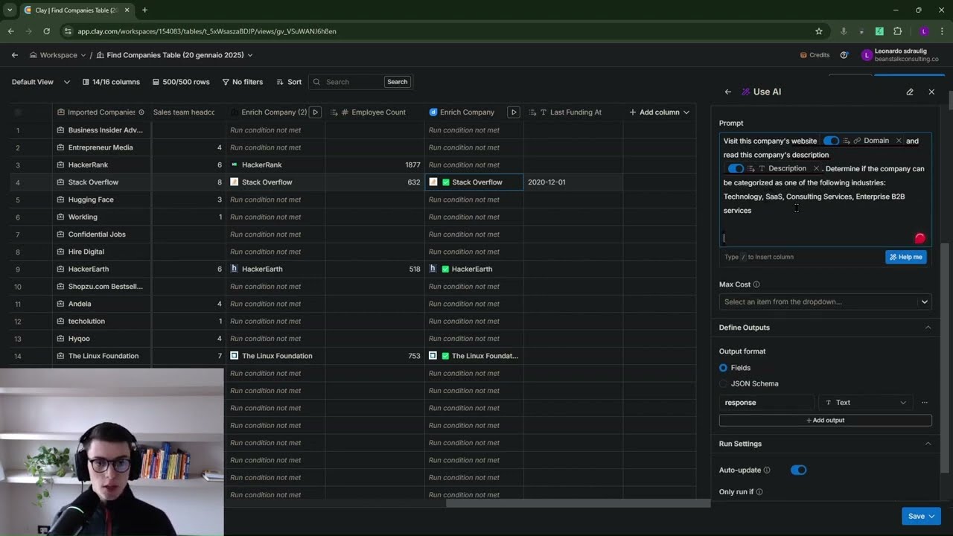Click the Use AI panel vertical scrollbar
This screenshot has width=953, height=536.
click(946, 357)
